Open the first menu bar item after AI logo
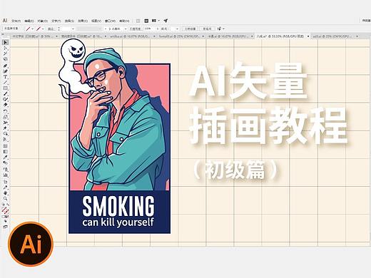This screenshot has height=278, width=371. pyautogui.click(x=16, y=21)
